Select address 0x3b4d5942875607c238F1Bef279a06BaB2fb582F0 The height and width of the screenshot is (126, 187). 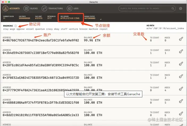(41, 53)
